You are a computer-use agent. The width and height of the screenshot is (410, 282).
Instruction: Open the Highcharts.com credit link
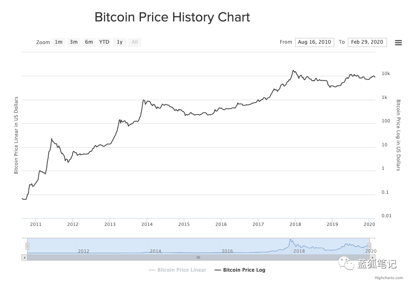pos(389,278)
